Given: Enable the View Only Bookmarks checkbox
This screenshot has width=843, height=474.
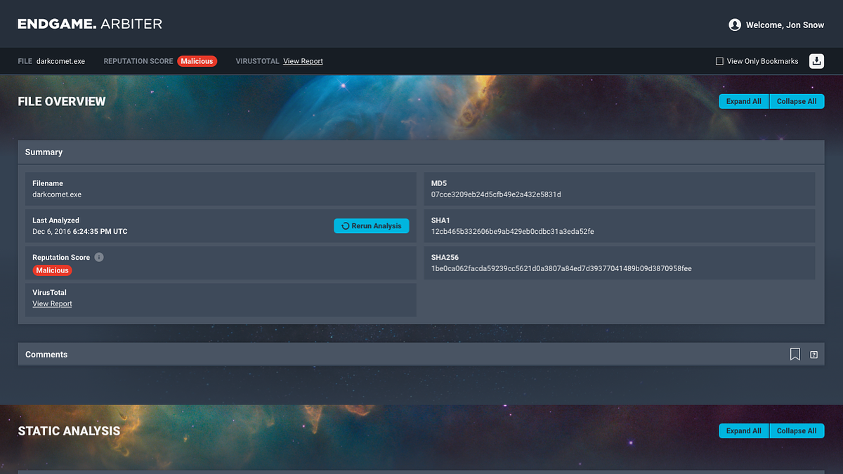Looking at the screenshot, I should pyautogui.click(x=719, y=61).
